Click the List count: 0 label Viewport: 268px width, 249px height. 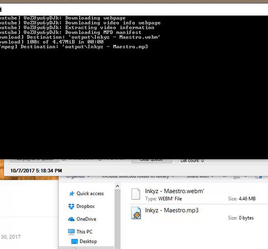[x=192, y=161]
